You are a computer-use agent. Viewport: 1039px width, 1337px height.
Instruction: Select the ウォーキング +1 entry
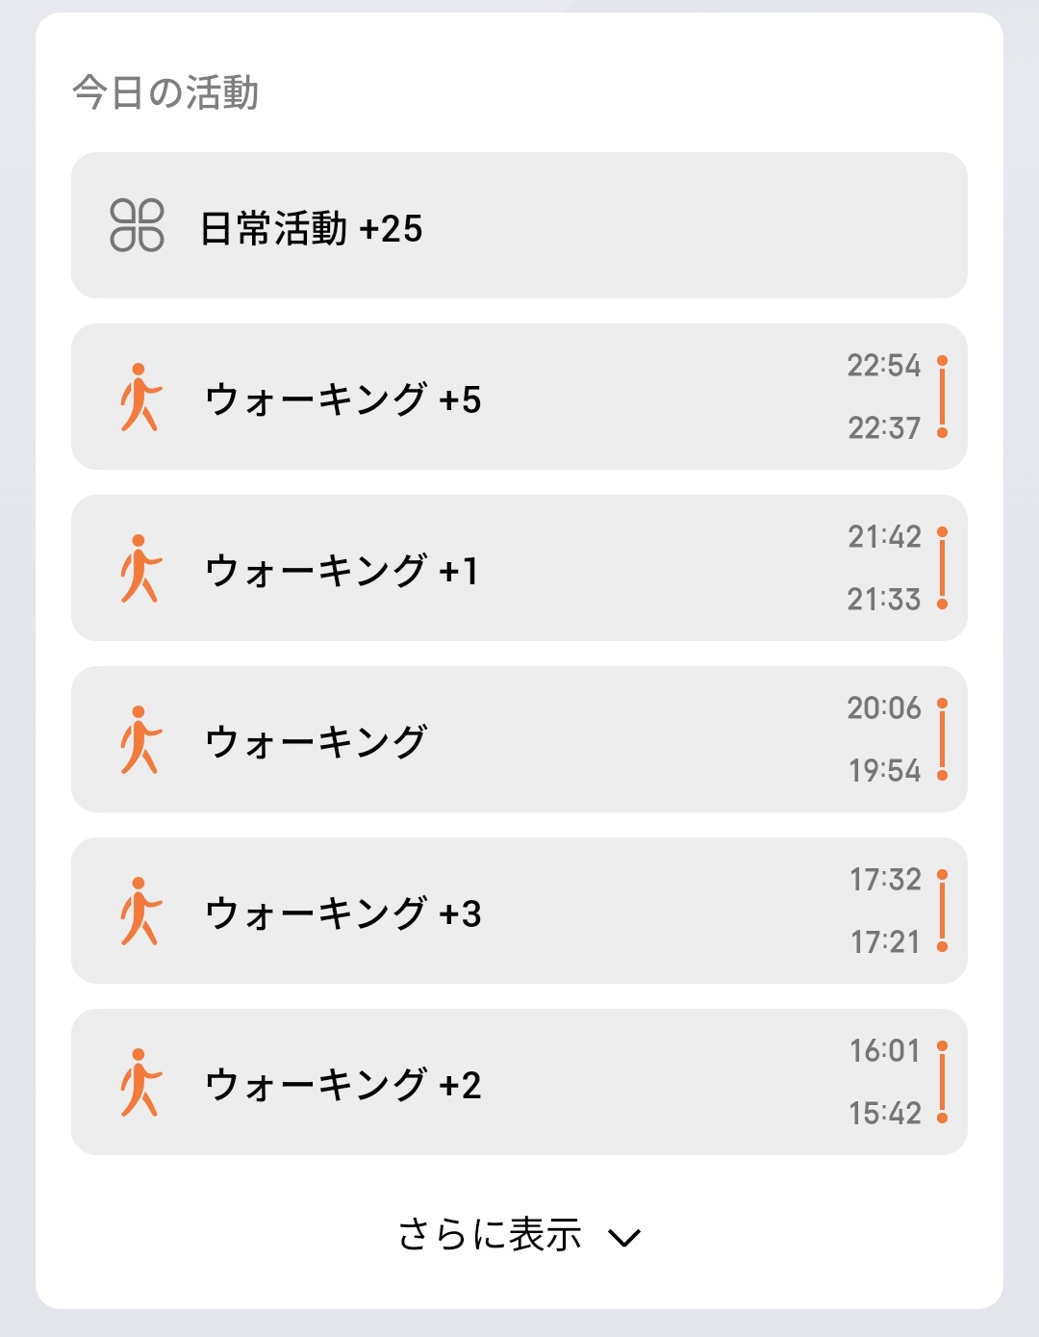[342, 571]
